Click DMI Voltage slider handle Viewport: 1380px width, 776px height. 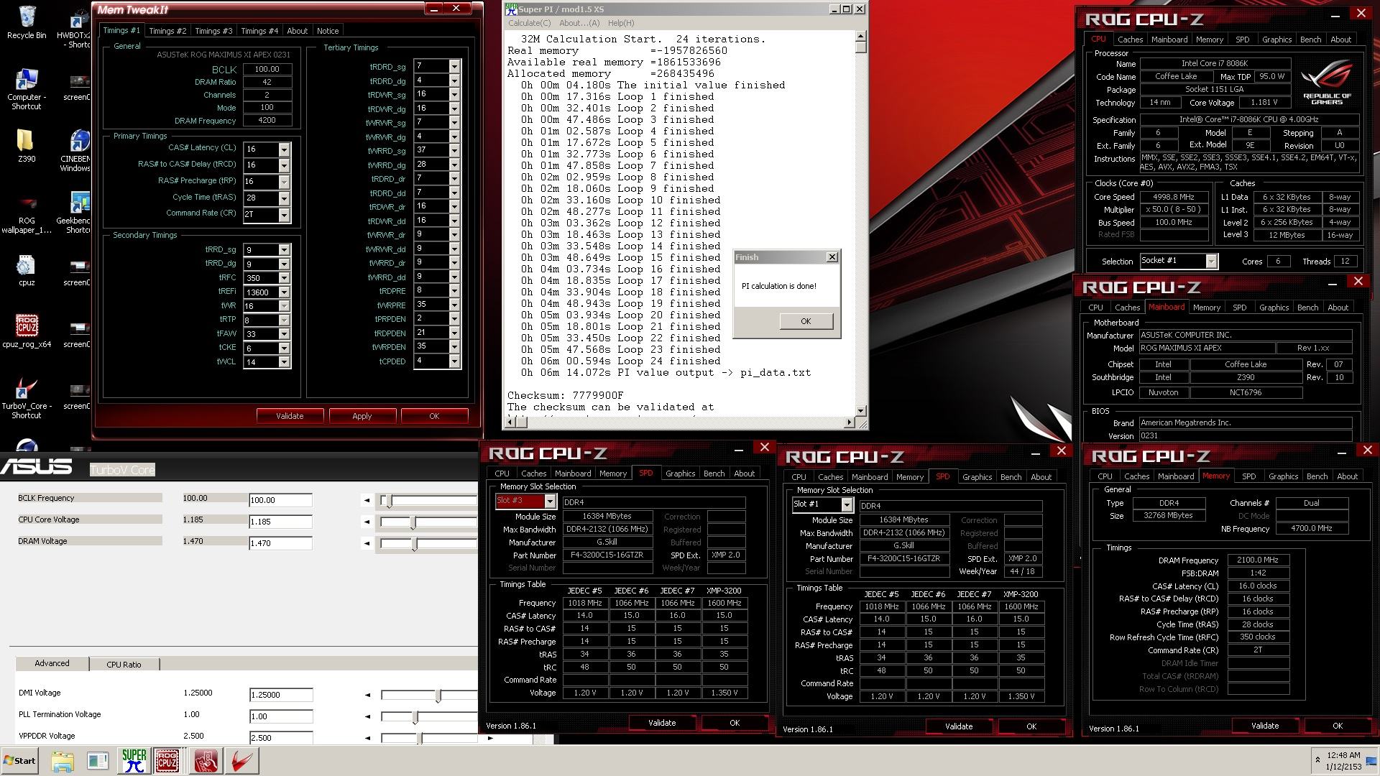(438, 695)
